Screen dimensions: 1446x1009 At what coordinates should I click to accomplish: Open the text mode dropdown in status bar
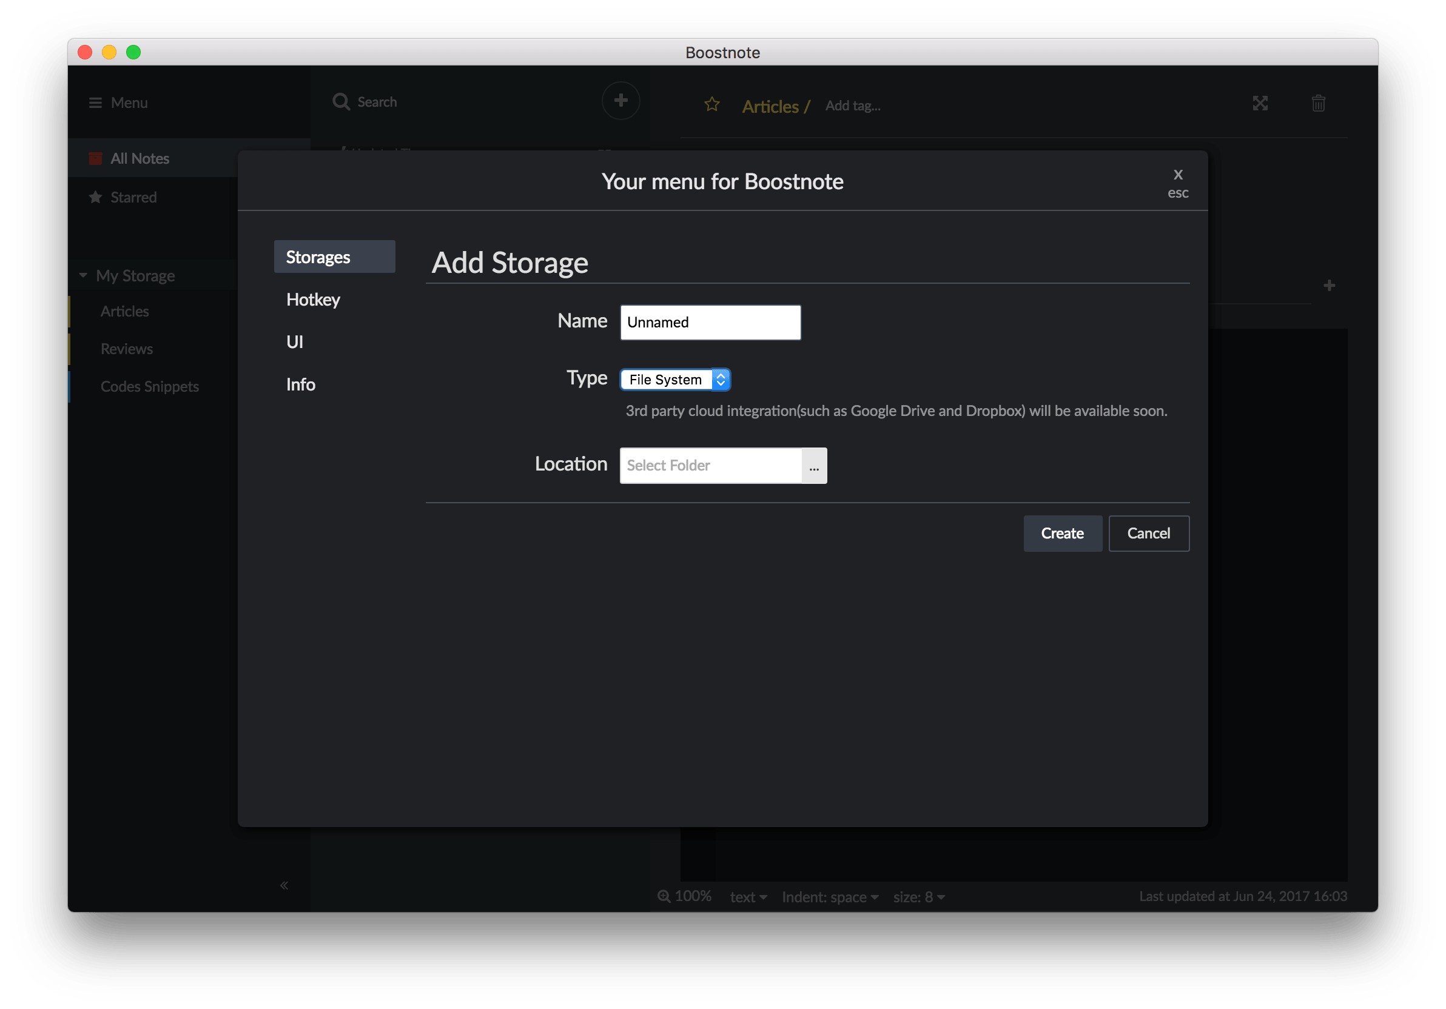pos(748,897)
